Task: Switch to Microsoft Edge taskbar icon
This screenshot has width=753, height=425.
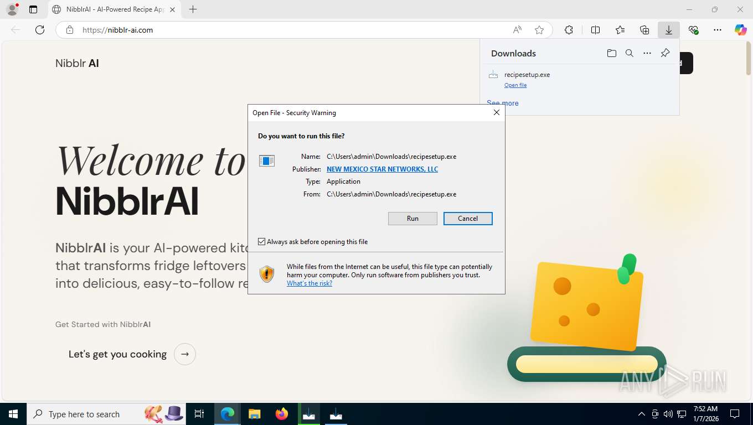Action: pos(228,414)
